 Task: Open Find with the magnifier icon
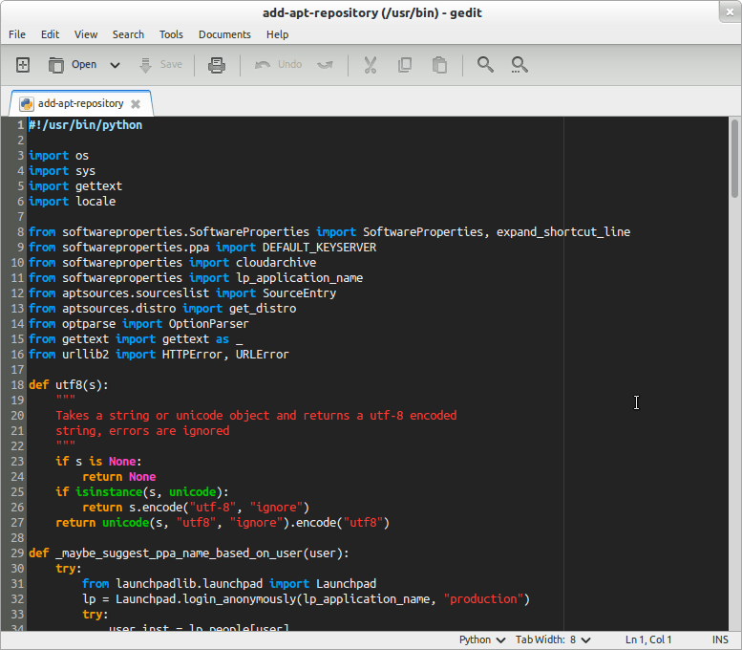coord(485,65)
